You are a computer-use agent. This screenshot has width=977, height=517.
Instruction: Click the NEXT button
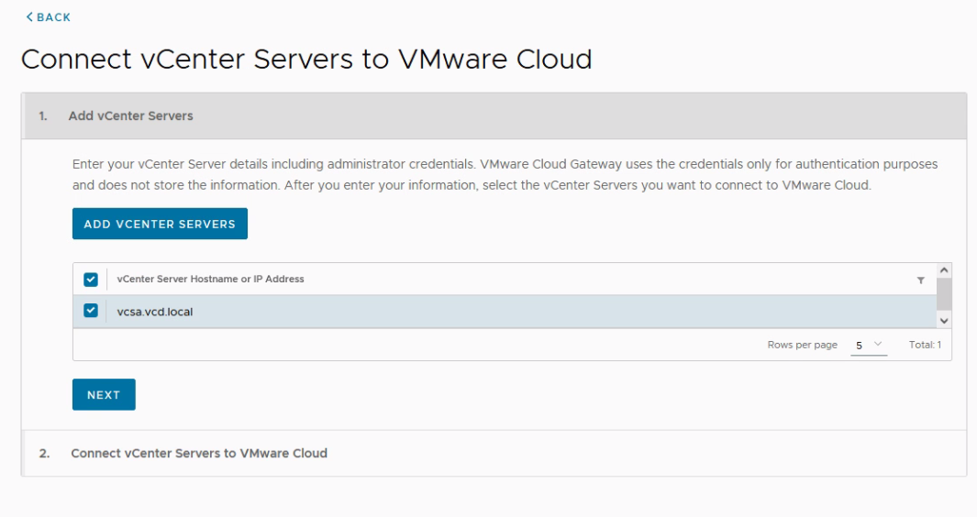(104, 394)
